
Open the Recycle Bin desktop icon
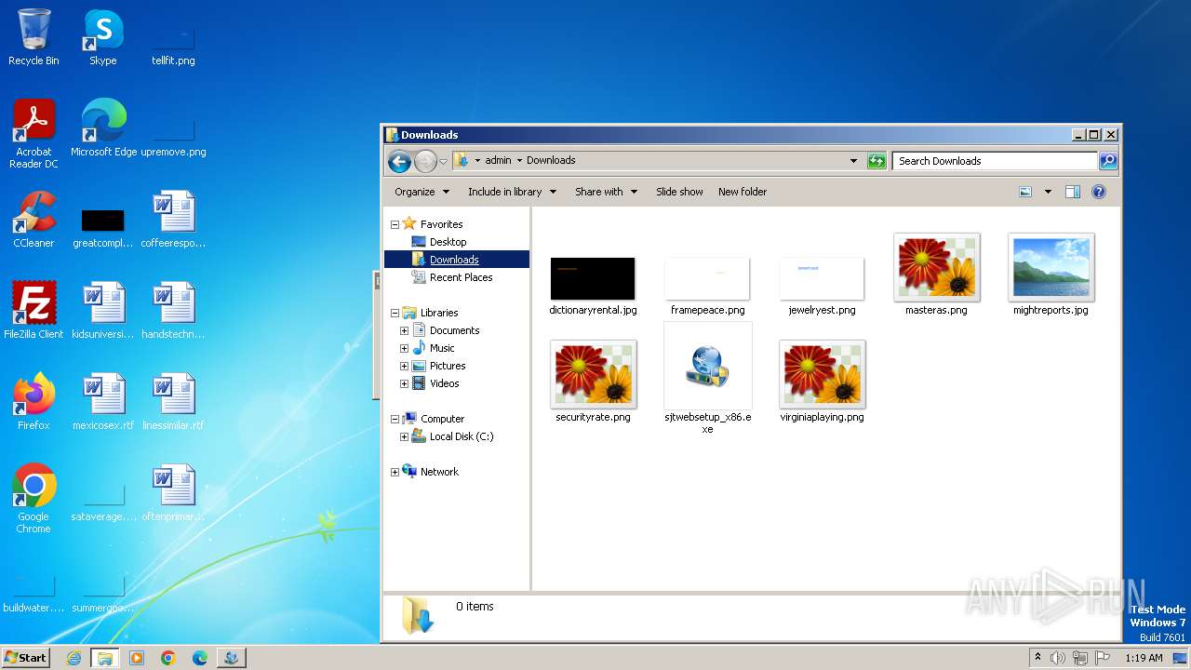pyautogui.click(x=33, y=37)
